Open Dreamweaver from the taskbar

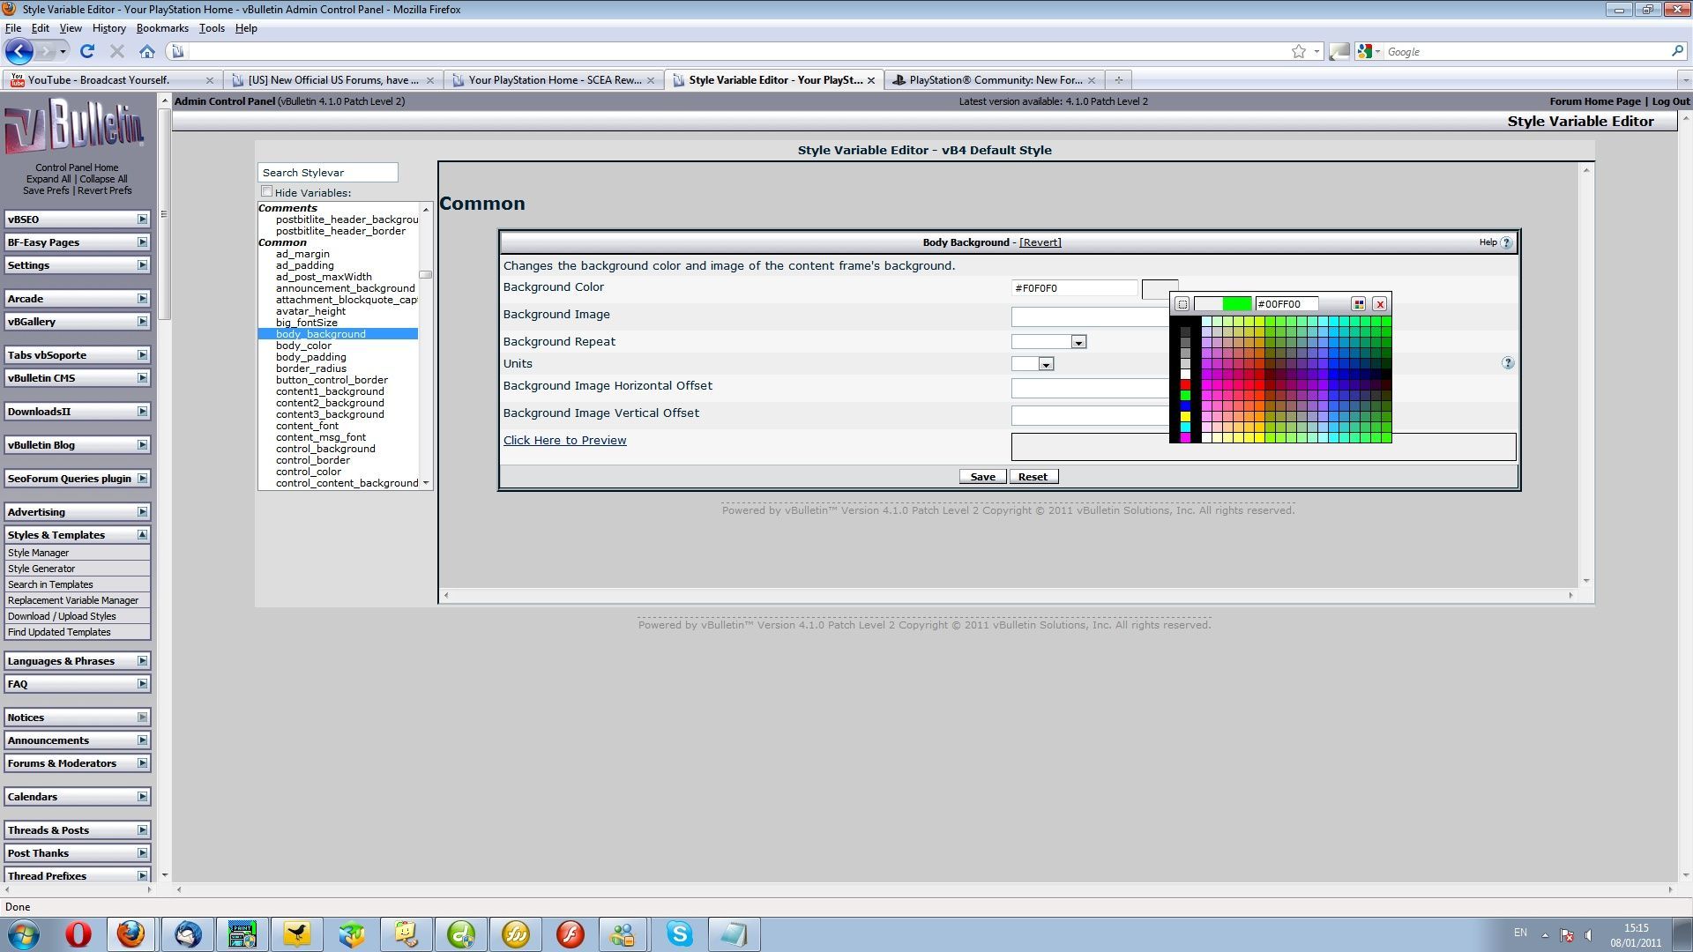click(x=460, y=933)
